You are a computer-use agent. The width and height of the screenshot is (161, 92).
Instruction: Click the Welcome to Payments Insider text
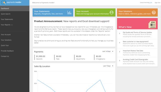(43, 3)
